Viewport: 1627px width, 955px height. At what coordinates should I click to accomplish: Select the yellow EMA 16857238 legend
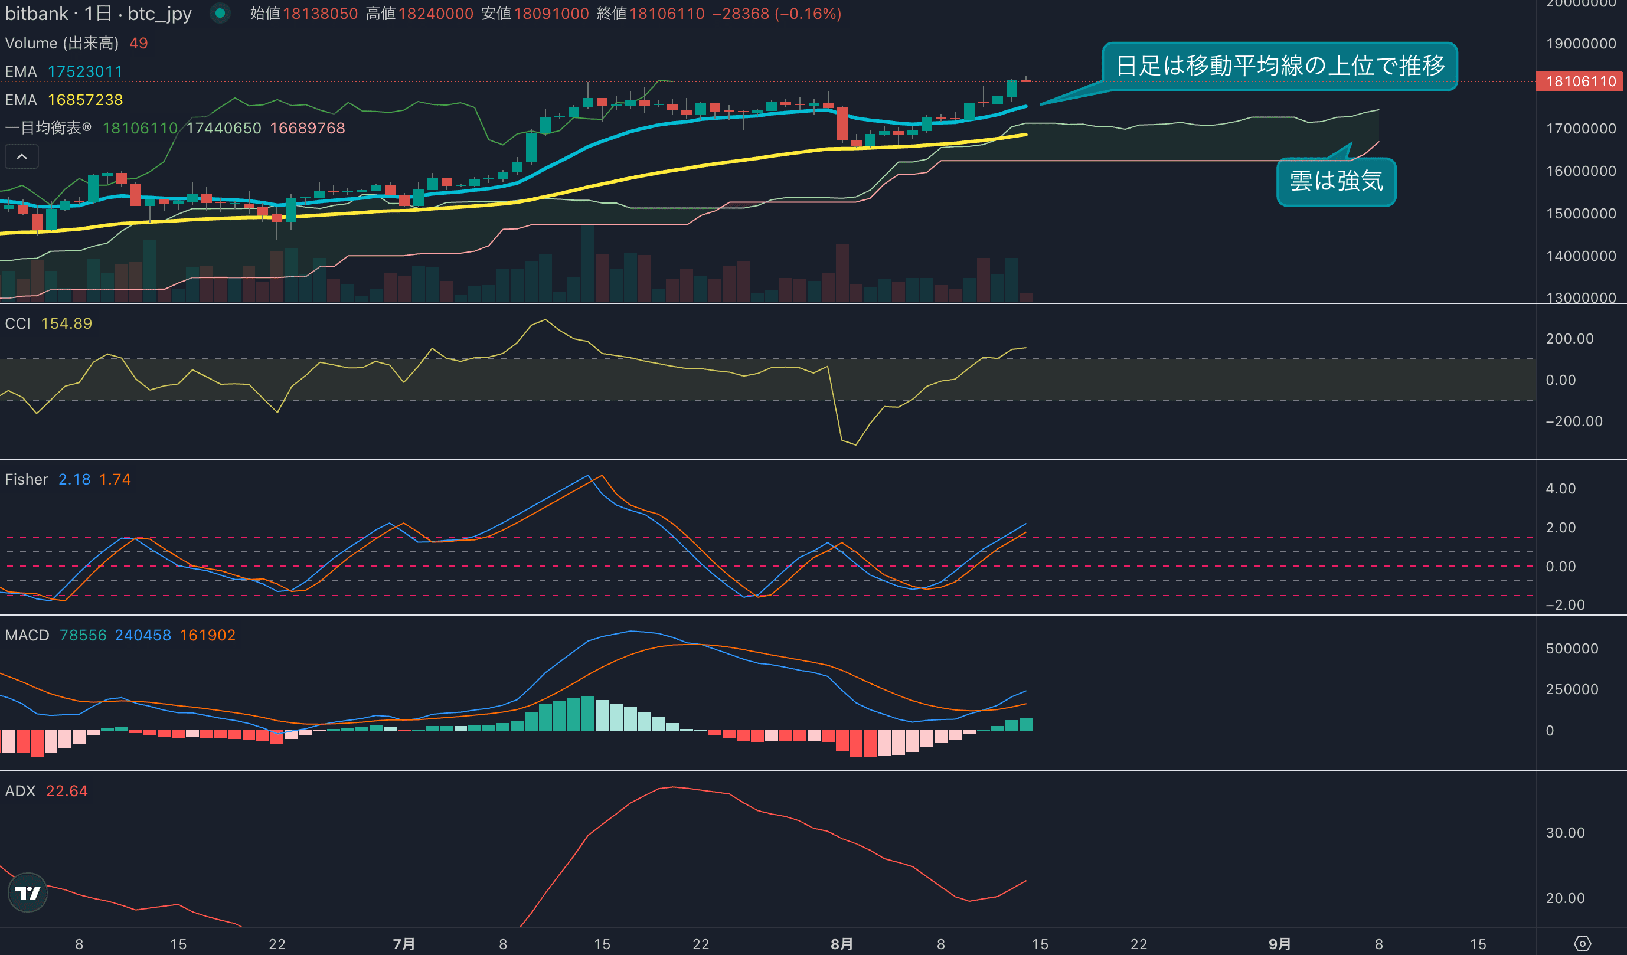click(64, 100)
